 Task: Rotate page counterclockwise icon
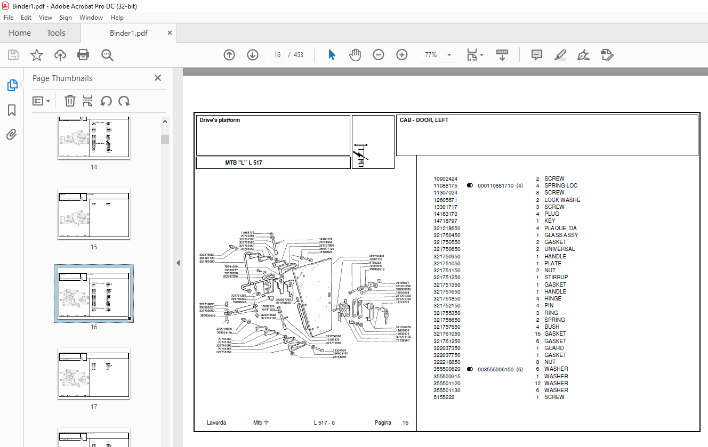tap(106, 101)
